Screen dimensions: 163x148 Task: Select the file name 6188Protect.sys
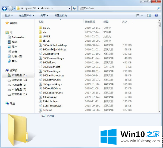(52, 106)
